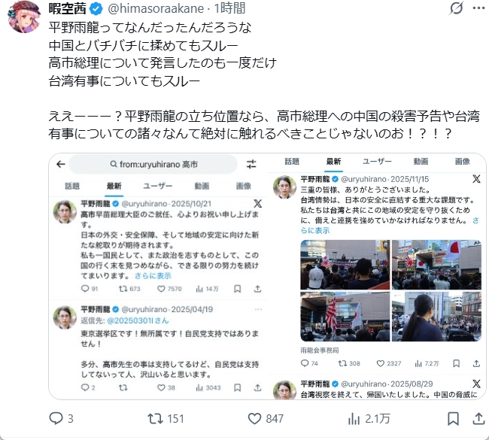Click the Grok icon at top right

point(456,8)
